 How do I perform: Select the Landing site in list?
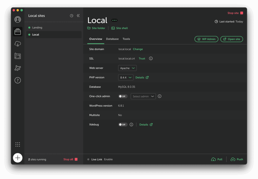[54, 27]
